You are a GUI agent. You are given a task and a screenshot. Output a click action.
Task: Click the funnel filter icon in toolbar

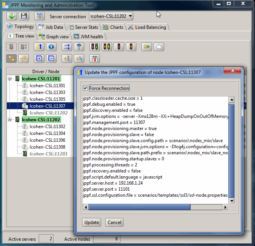pyautogui.click(x=79, y=47)
